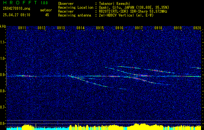Click the 0.8 kHz axis label
Viewport: 204px width, 130px height.
coord(3,91)
